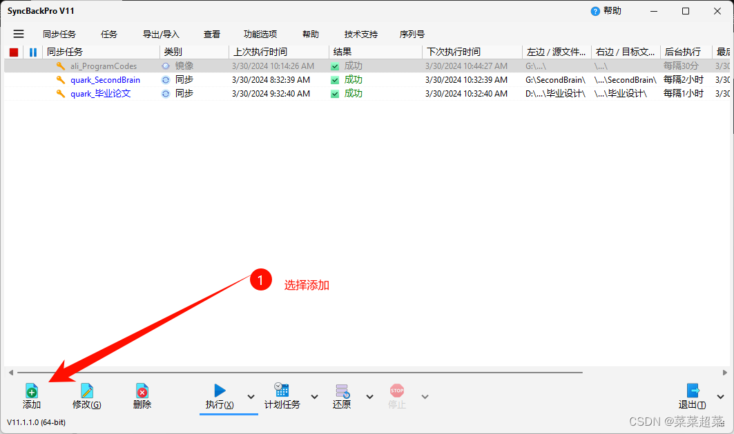This screenshot has height=434, width=734.
Task: Expand the dropdown arrow next to 计划任务
Action: coord(315,397)
